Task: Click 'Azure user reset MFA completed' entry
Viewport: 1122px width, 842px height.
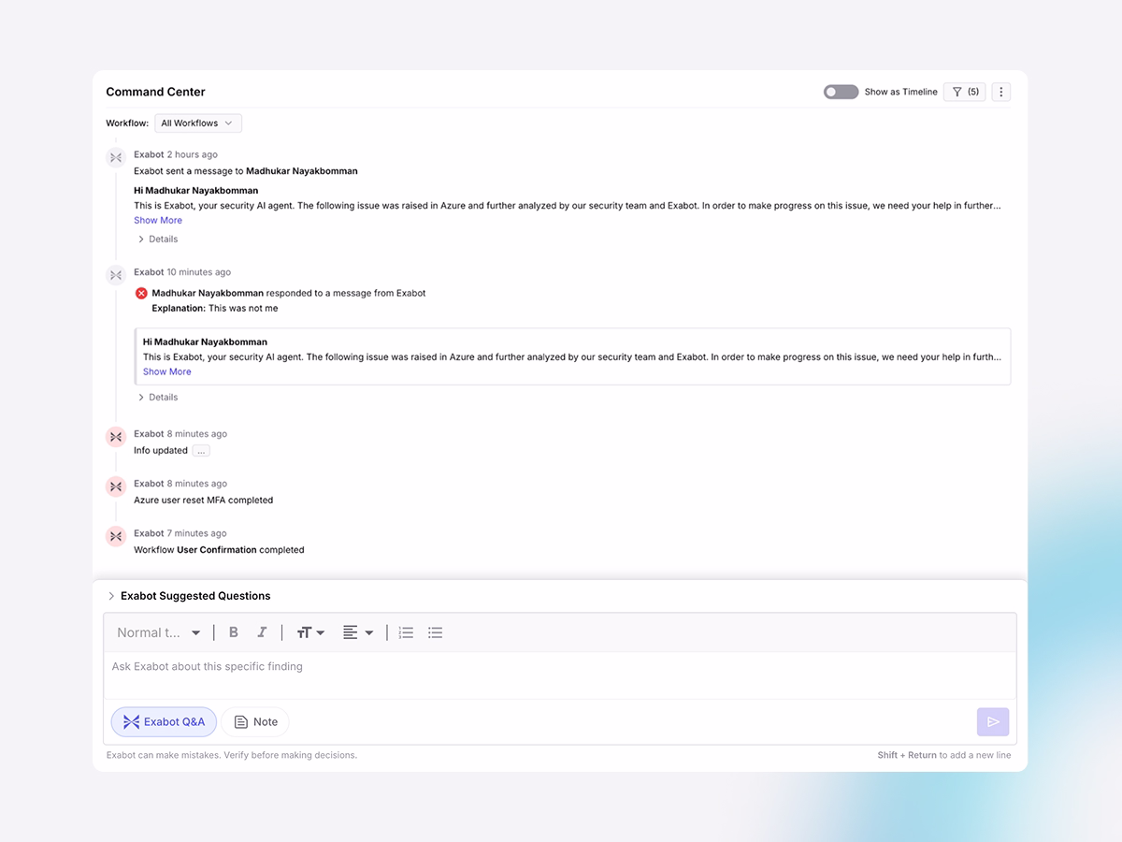Action: coord(203,500)
